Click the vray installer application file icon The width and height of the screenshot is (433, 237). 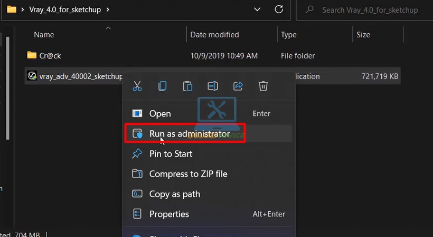pyautogui.click(x=32, y=76)
